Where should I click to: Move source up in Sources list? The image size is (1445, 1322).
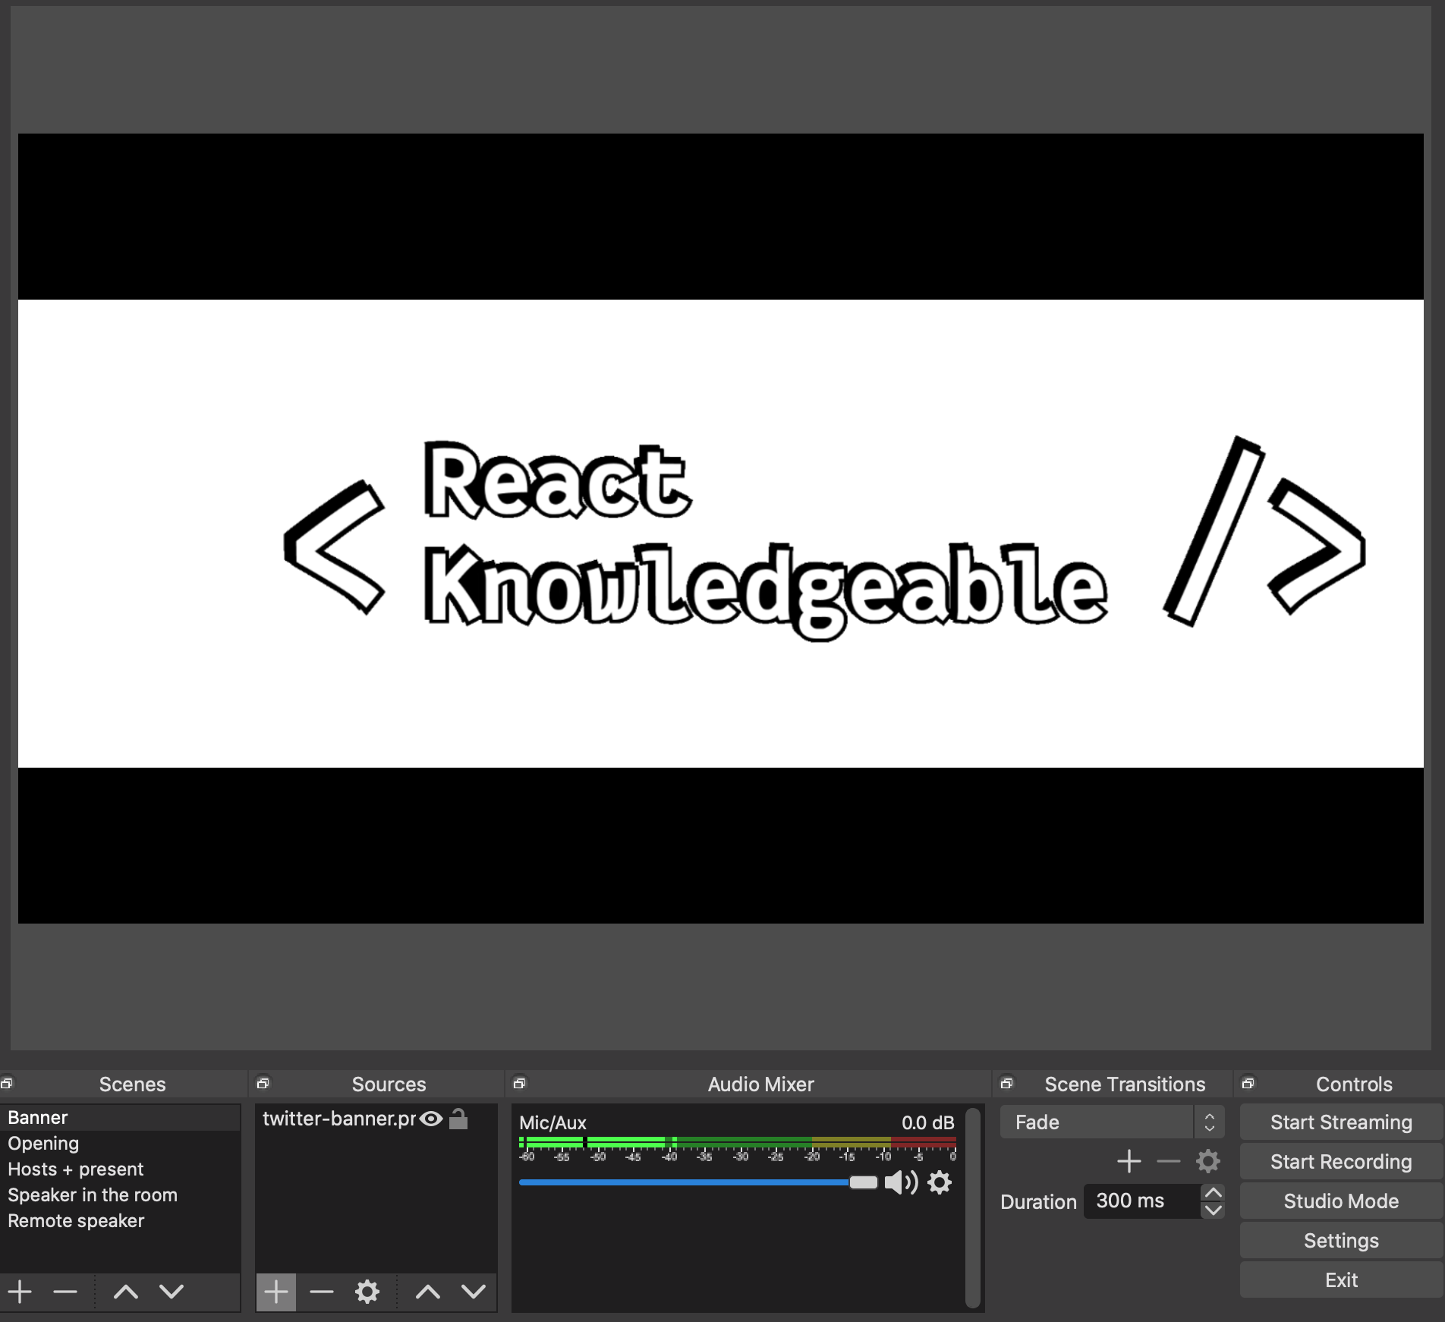(x=427, y=1291)
